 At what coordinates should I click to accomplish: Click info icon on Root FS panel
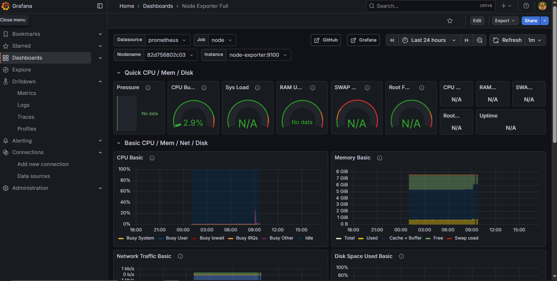pos(421,88)
